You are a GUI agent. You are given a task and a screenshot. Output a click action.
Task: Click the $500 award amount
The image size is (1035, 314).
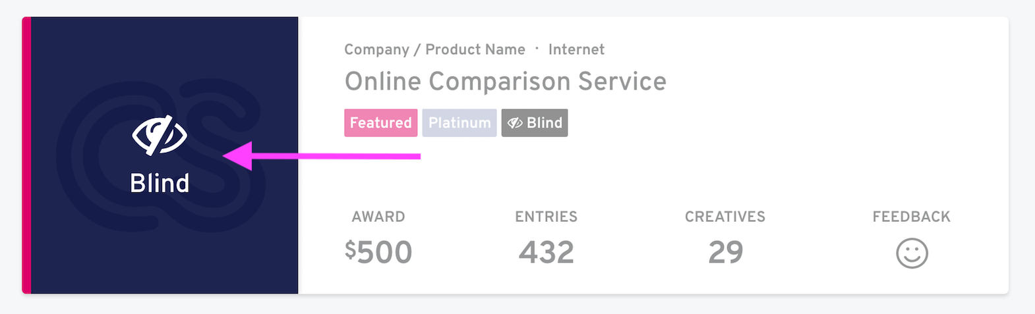click(x=378, y=252)
